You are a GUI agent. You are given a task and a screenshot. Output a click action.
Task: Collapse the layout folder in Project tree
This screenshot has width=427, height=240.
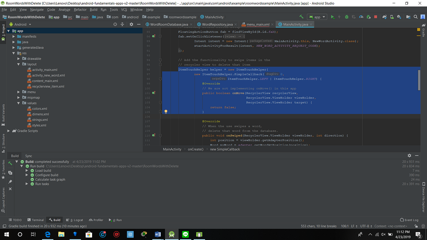pos(18,64)
